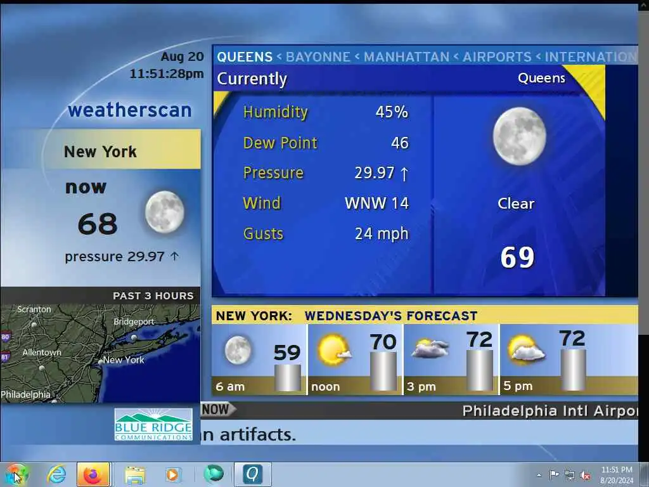Viewport: 649px width, 487px height.
Task: Click the muted volume tray icon
Action: click(585, 476)
